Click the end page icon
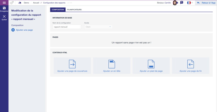This screenshot has width=217, height=112. point(191,64)
